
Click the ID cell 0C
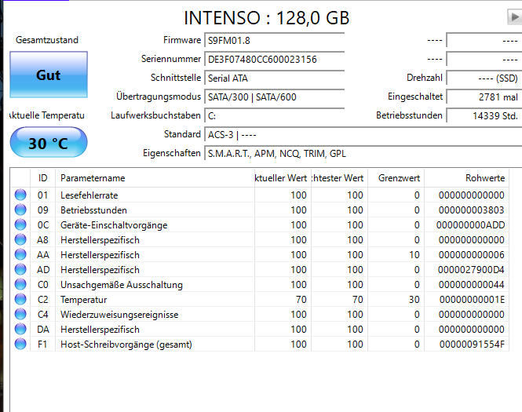tap(43, 225)
